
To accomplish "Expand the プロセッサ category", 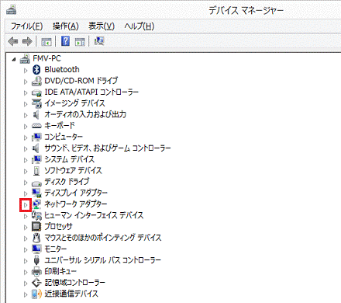I will click(x=26, y=228).
